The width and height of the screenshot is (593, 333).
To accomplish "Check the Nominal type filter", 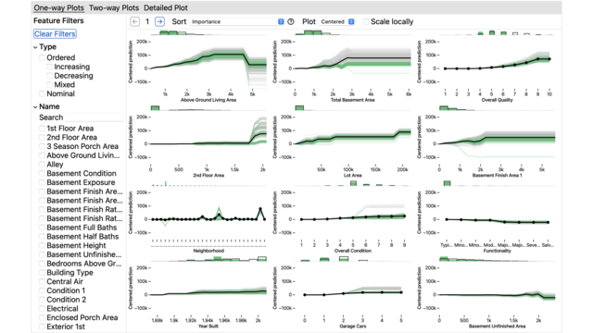I will click(x=42, y=93).
